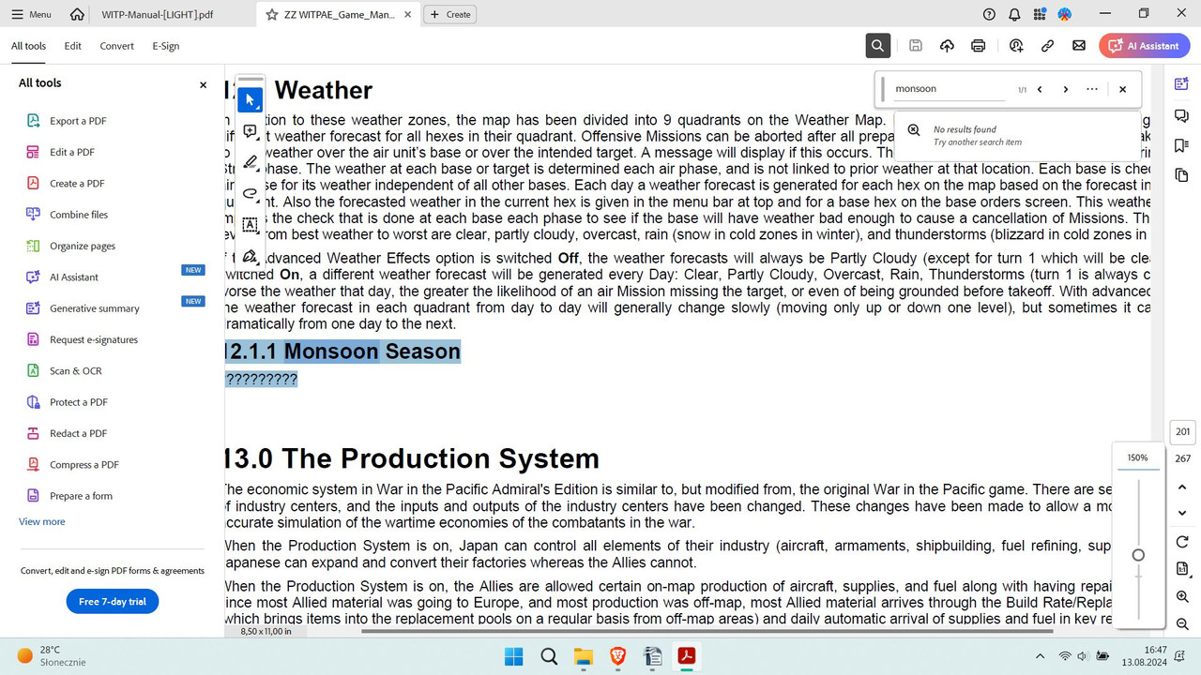Open Prepare a form tool
This screenshot has width=1201, height=675.
81,496
